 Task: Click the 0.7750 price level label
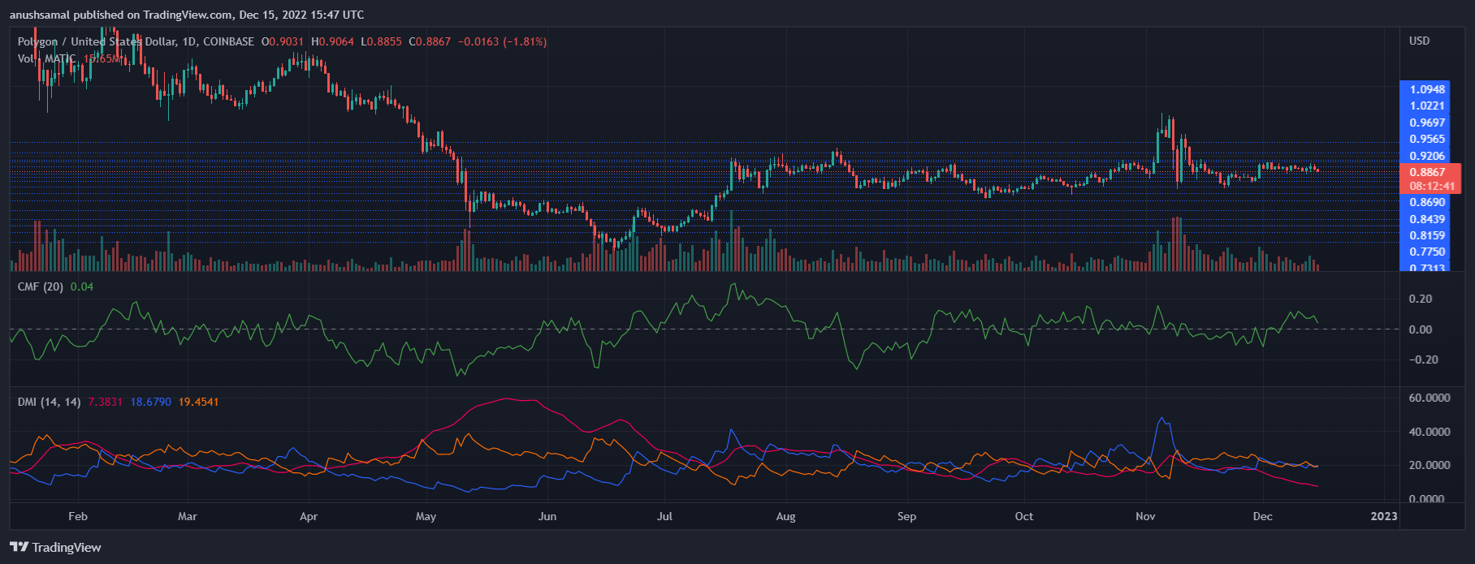pos(1427,252)
